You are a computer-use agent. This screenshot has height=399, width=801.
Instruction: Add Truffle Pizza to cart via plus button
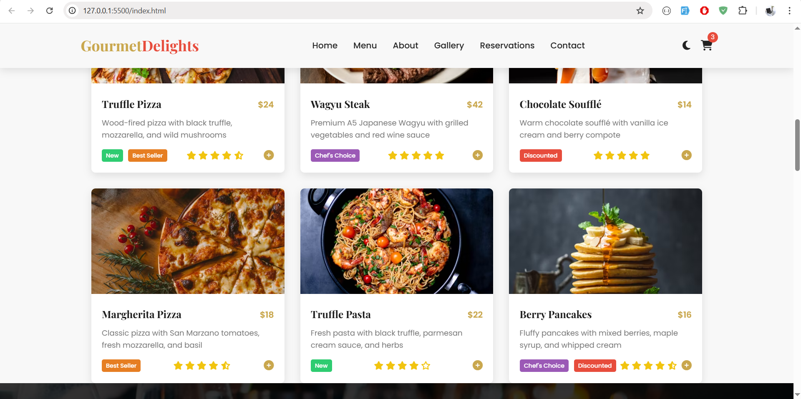[x=269, y=155]
